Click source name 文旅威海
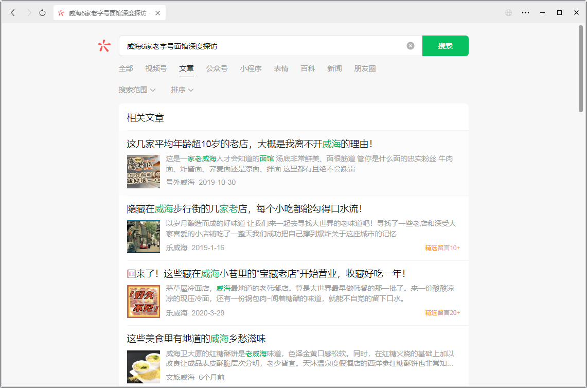 coord(181,377)
